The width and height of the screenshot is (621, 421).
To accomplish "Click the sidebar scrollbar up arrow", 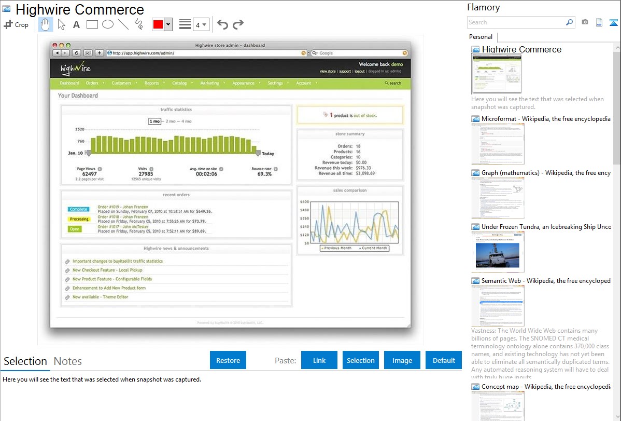I will [617, 47].
